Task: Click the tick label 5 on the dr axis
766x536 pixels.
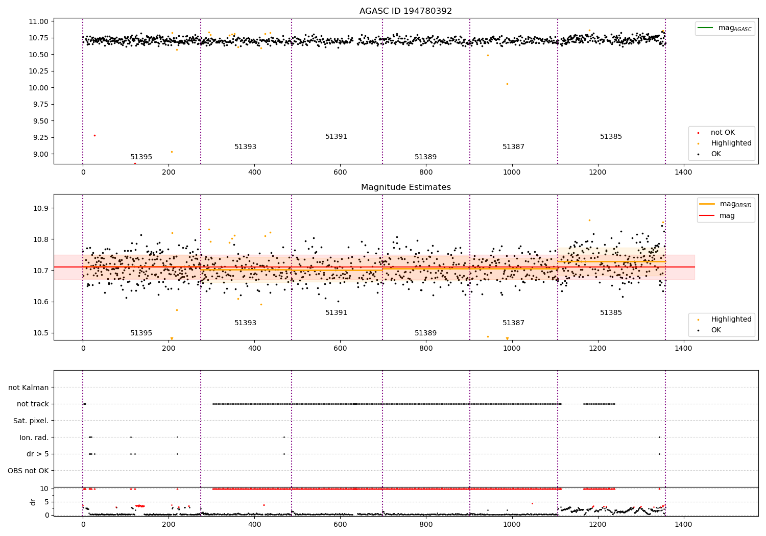Action: pyautogui.click(x=47, y=502)
